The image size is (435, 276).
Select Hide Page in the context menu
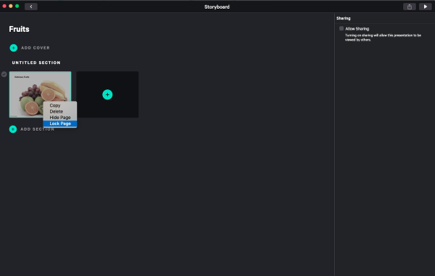click(60, 117)
